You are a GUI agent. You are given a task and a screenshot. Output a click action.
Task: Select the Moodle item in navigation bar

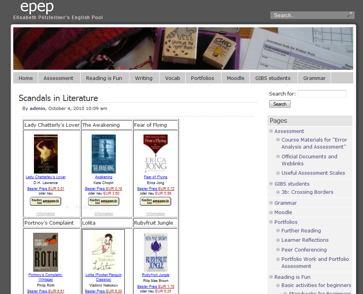point(236,78)
